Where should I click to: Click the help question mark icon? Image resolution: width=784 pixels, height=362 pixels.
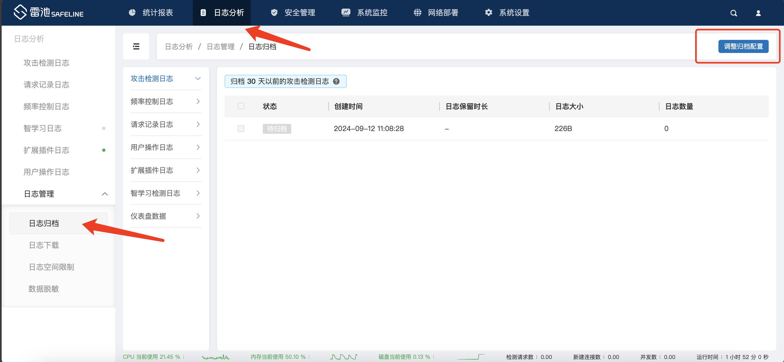tap(336, 82)
